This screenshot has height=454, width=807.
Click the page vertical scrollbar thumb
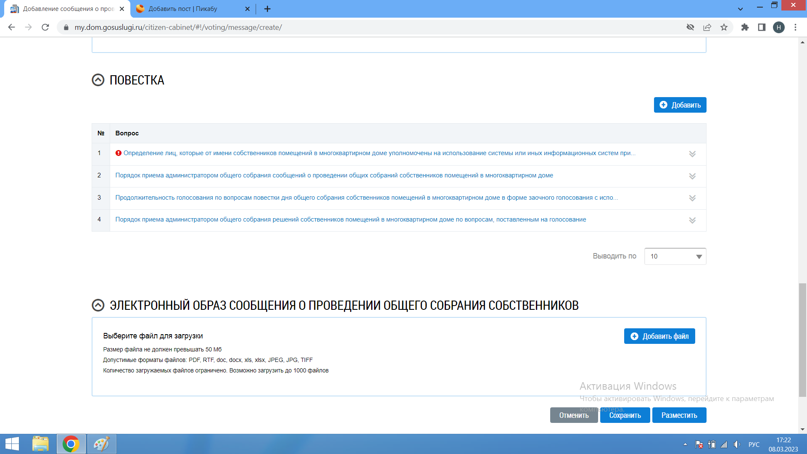(803, 340)
